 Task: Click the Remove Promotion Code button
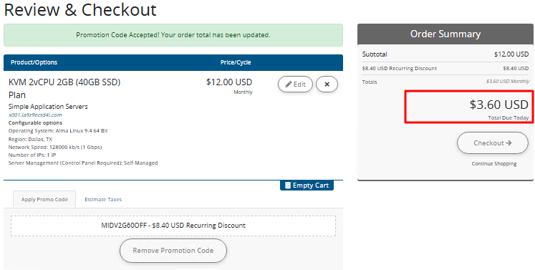click(173, 251)
